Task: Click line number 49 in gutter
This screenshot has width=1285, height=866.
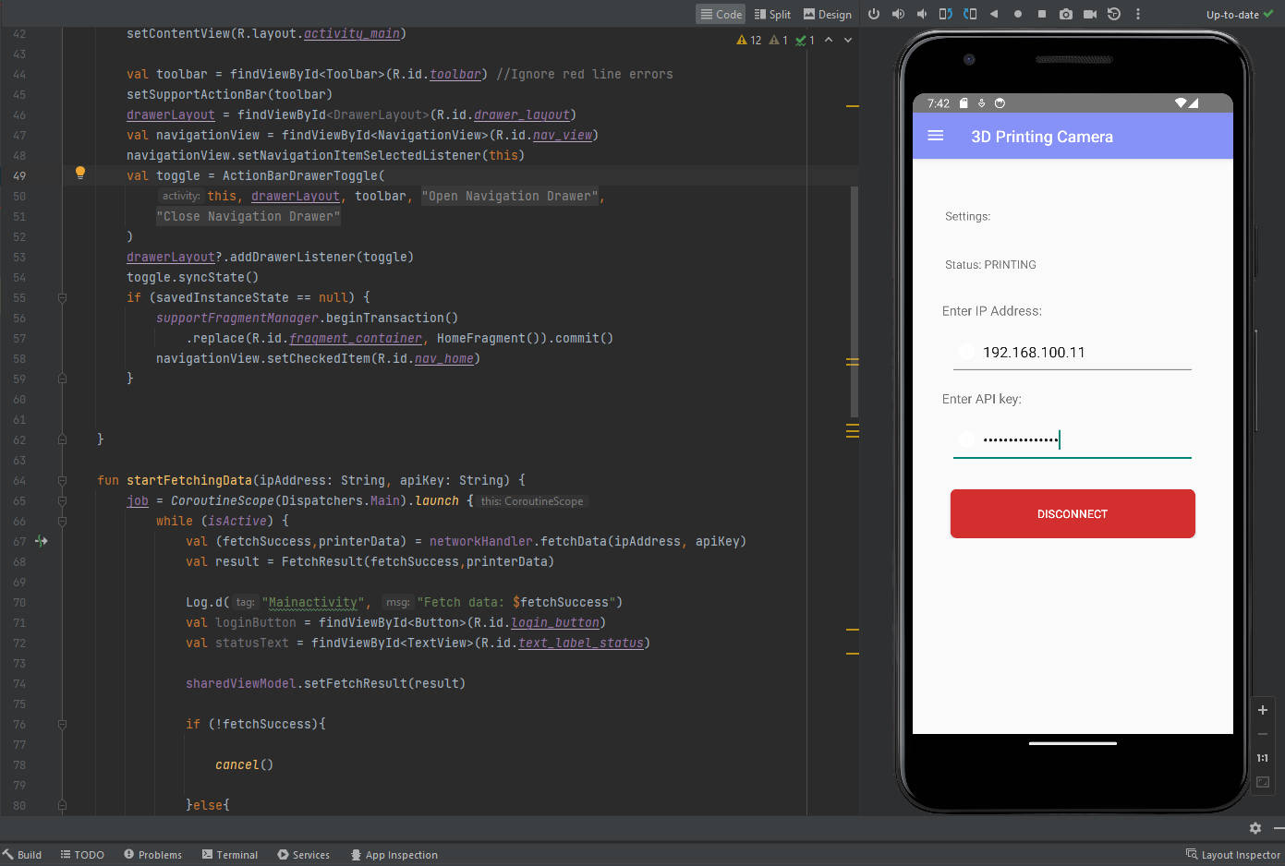Action: [x=19, y=175]
